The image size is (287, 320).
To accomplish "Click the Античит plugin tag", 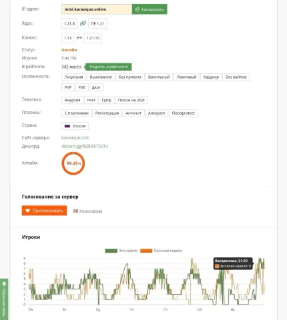I will (x=133, y=113).
